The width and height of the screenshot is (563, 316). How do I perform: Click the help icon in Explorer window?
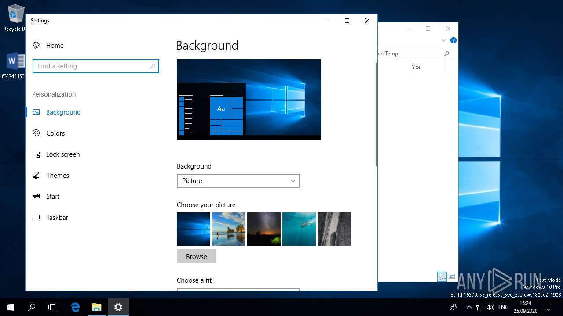point(453,40)
